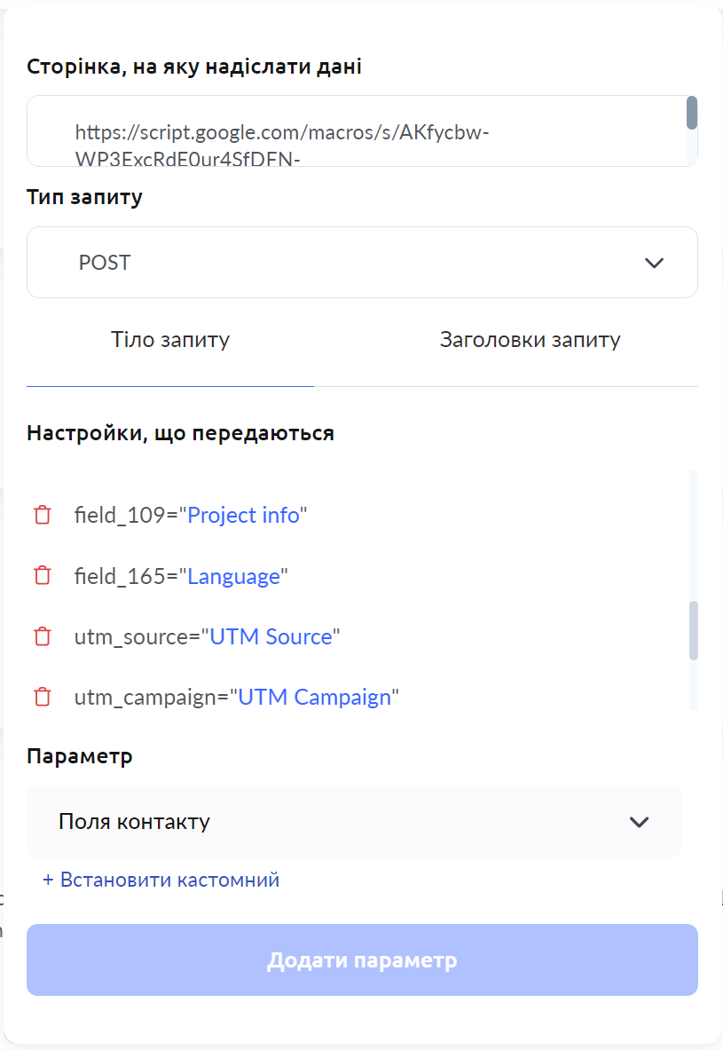
Task: Delete the field_109 Project info parameter
Action: point(43,515)
